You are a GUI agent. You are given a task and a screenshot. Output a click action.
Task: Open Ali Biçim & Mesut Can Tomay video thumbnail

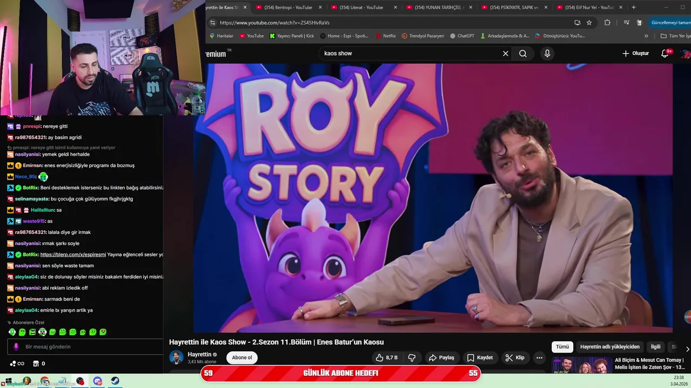pos(582,365)
